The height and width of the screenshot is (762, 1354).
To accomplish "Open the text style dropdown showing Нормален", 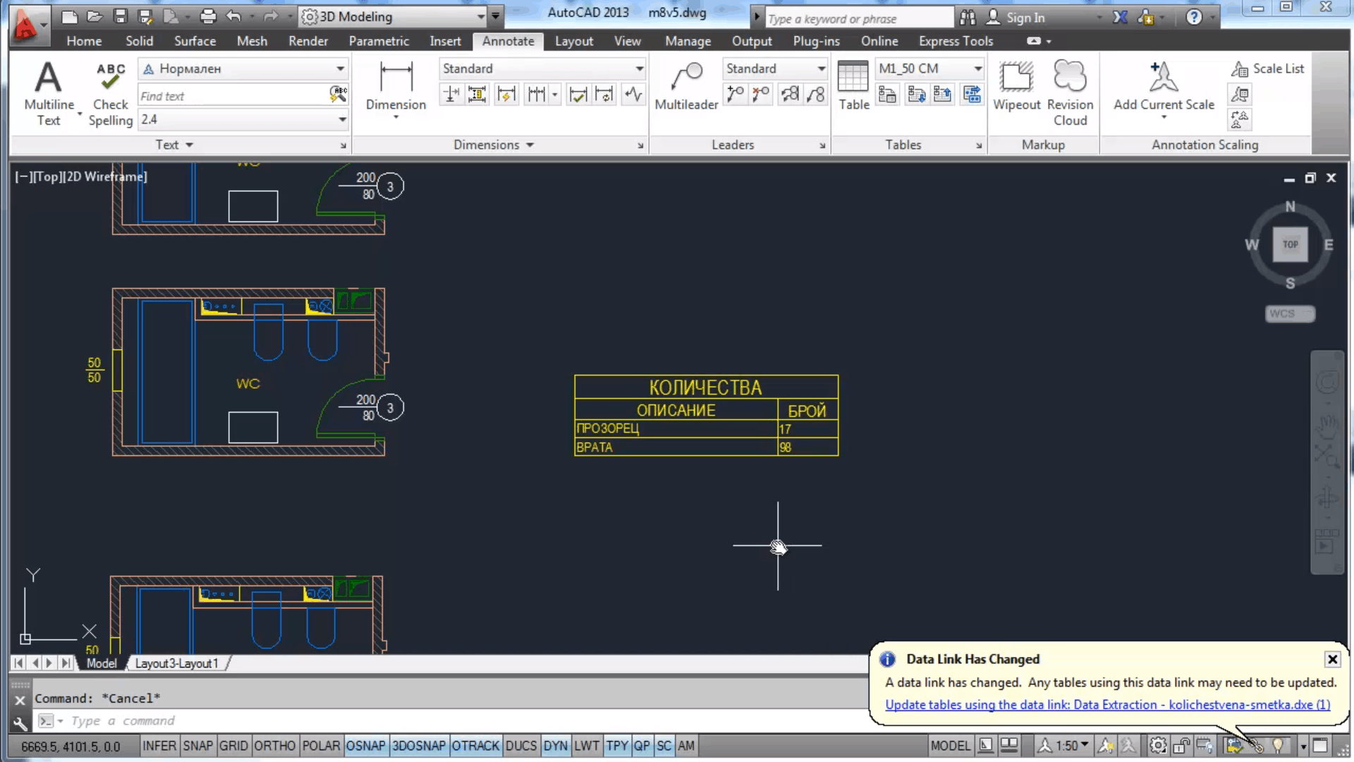I will tap(243, 68).
